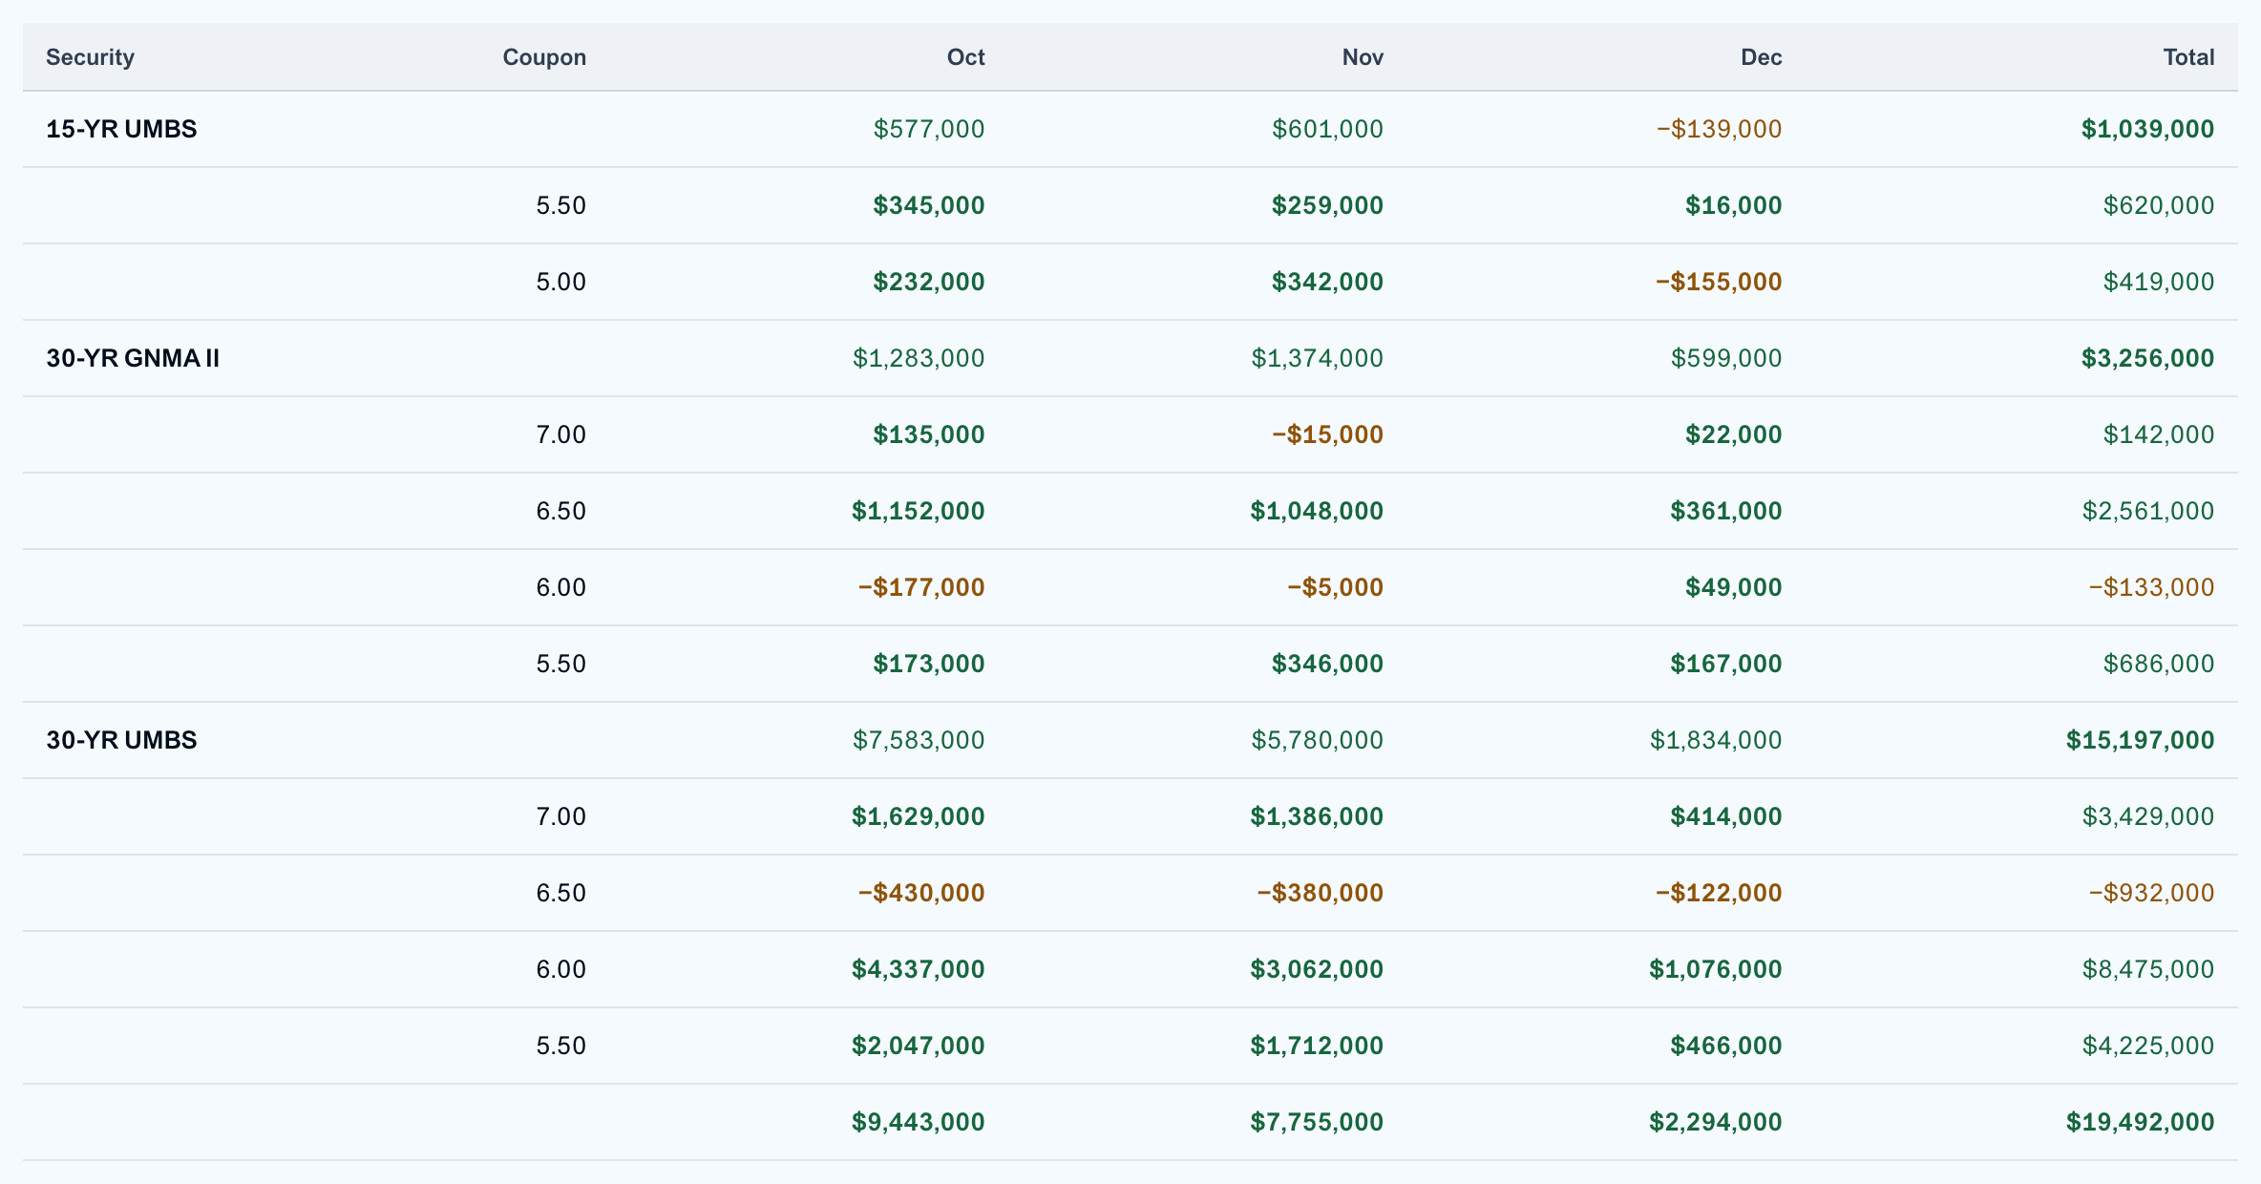Image resolution: width=2261 pixels, height=1184 pixels.
Task: Click the Total column header
Action: pyautogui.click(x=2188, y=57)
